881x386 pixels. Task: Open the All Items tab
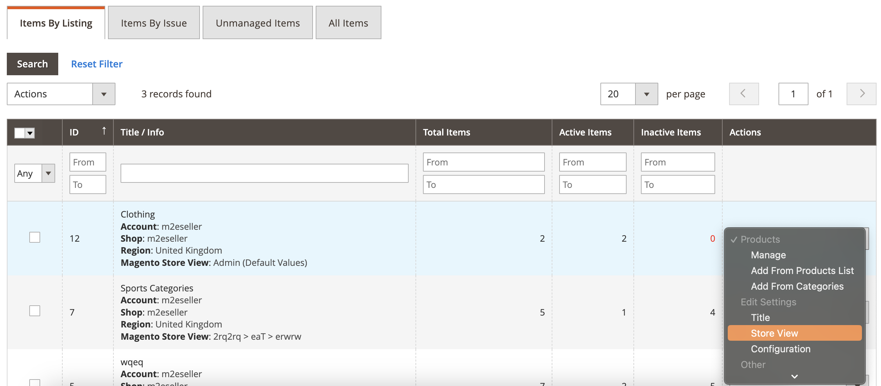(x=348, y=22)
